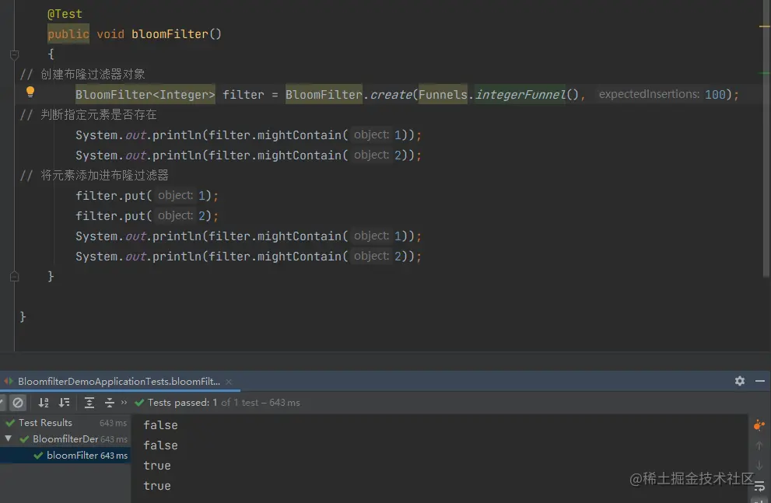Click the orange analyze icon beside console
The width and height of the screenshot is (771, 503).
[x=759, y=425]
